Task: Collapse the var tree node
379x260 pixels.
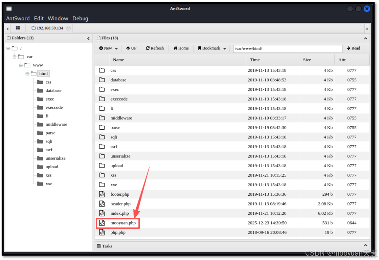Action: point(15,57)
